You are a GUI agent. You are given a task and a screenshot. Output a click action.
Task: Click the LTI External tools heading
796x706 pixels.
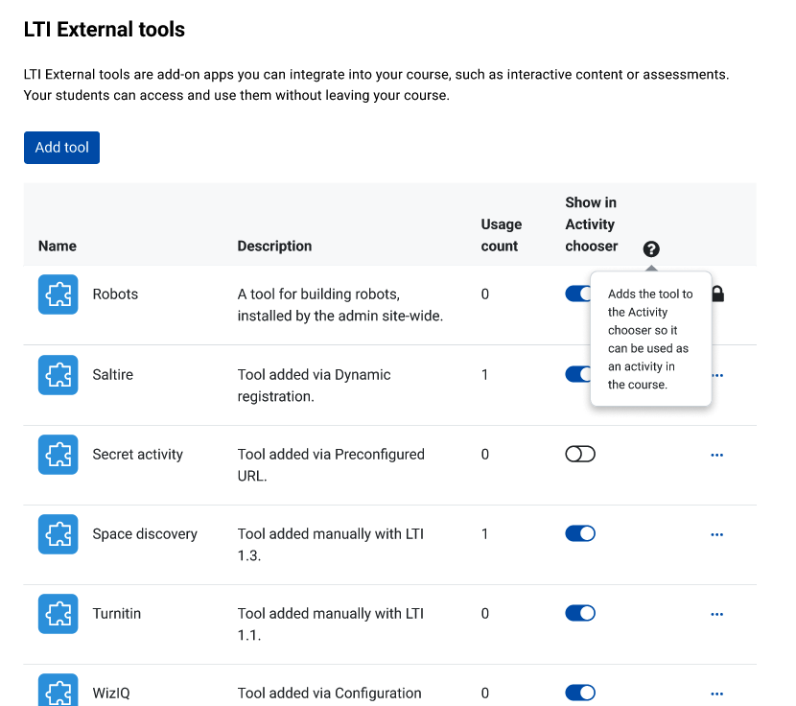tap(105, 30)
